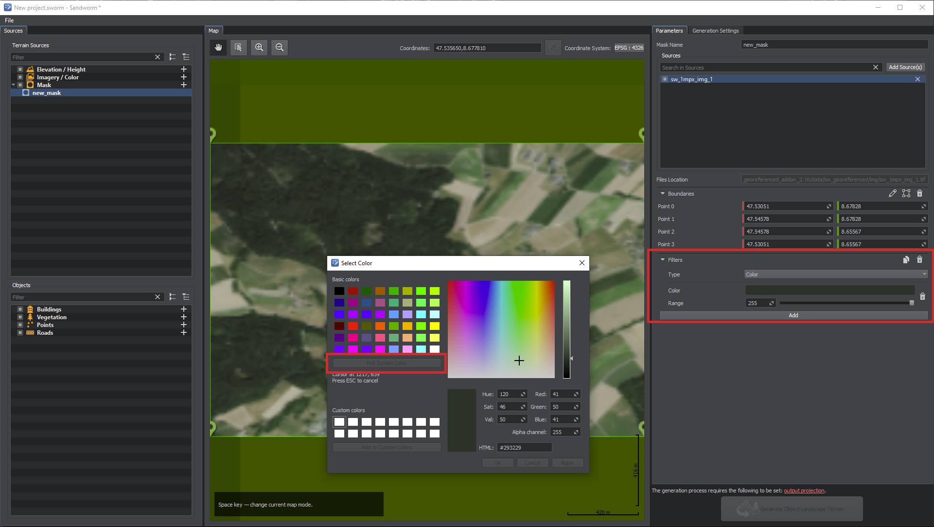Switch to the Generation Settings tab

tap(715, 31)
